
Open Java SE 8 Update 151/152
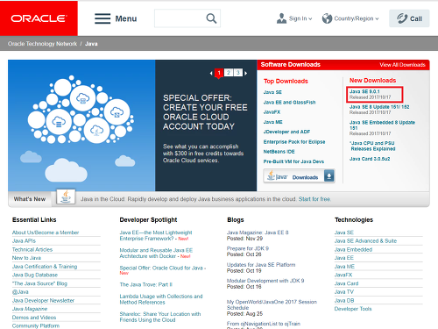click(379, 107)
